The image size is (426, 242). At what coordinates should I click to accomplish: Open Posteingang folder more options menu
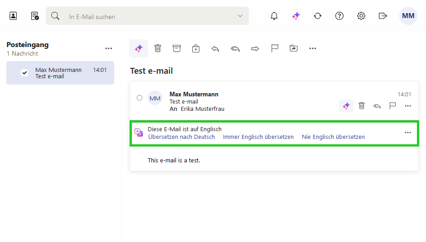[x=109, y=48]
